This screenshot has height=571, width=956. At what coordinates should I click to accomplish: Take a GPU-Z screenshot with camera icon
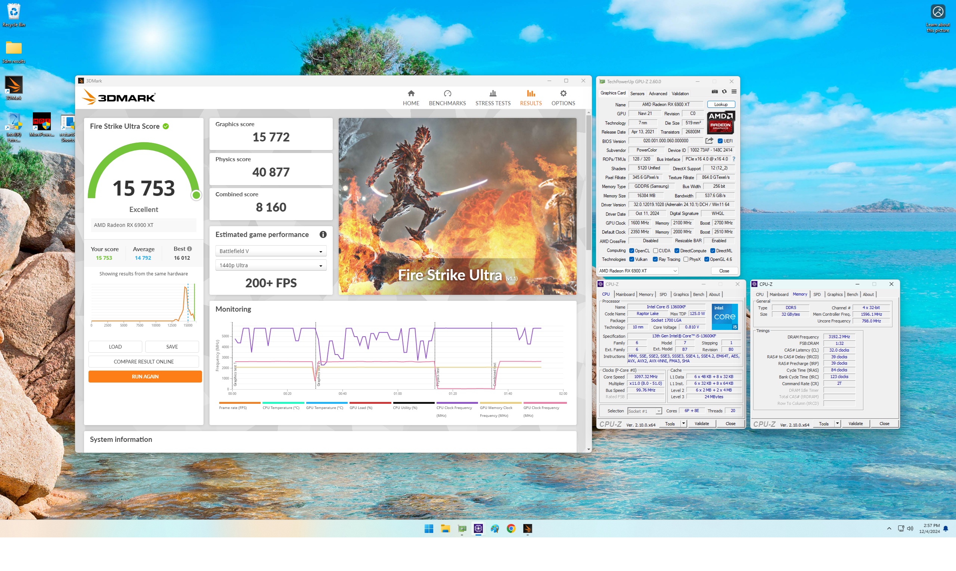(x=714, y=91)
